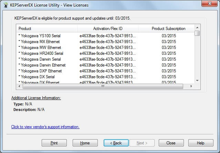Sort by Product column header
The height and width of the screenshot is (153, 220).
click(46, 29)
